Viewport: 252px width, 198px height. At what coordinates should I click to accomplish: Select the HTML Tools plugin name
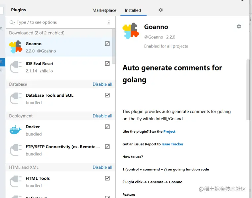pos(37,178)
